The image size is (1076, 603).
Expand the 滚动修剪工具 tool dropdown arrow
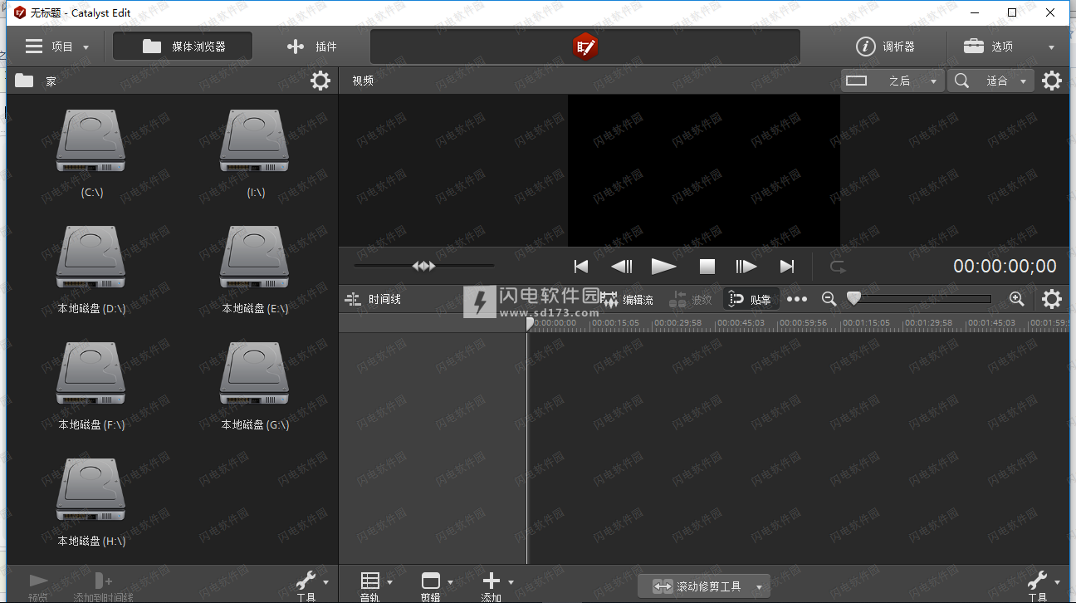point(760,587)
